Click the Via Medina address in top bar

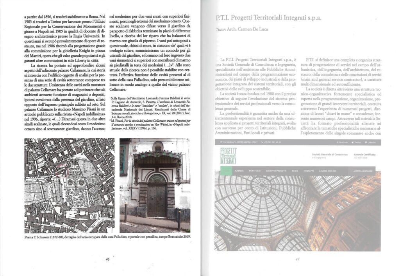click(x=239, y=142)
